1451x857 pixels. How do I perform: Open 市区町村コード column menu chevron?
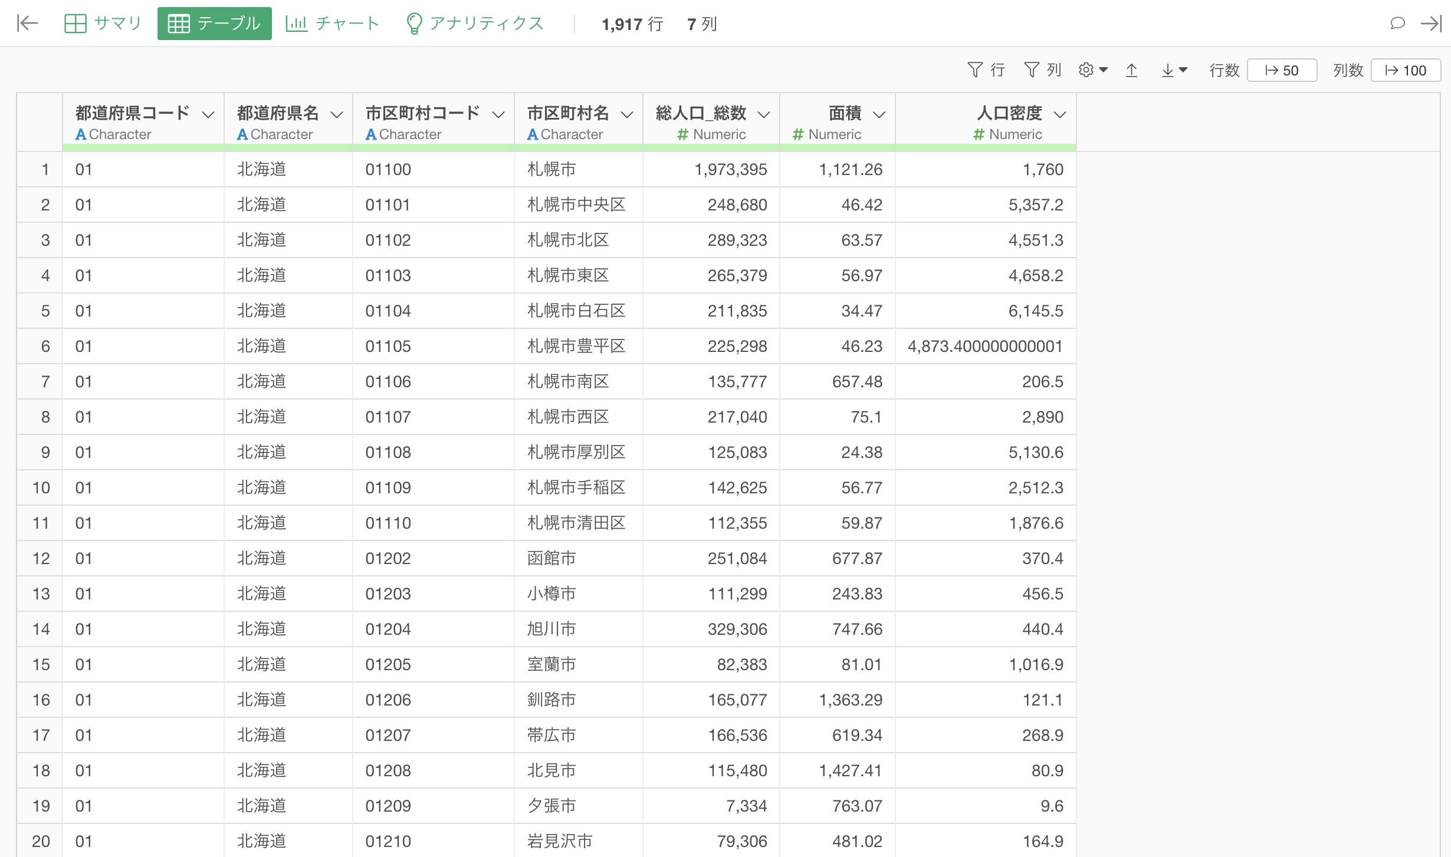498,114
